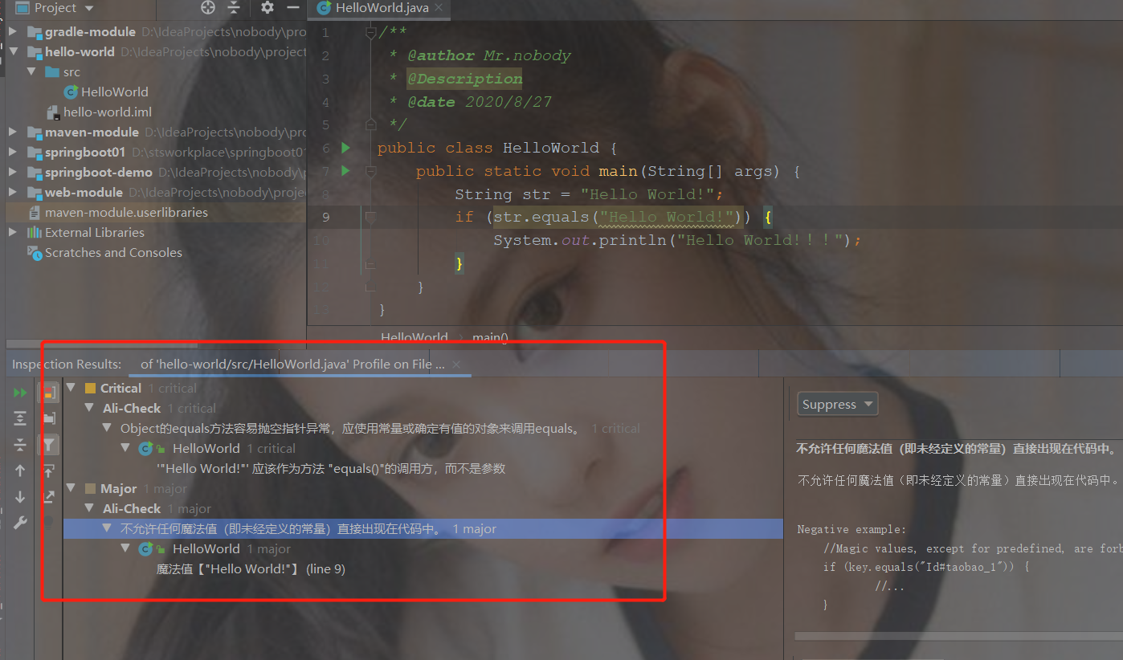Toggle group by severity button
Viewport: 1123px width, 660px height.
pyautogui.click(x=49, y=393)
